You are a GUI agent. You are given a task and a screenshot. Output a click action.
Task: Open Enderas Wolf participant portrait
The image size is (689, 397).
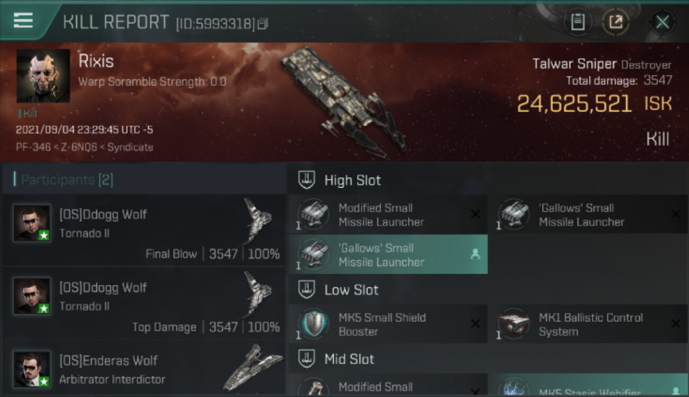click(x=32, y=369)
